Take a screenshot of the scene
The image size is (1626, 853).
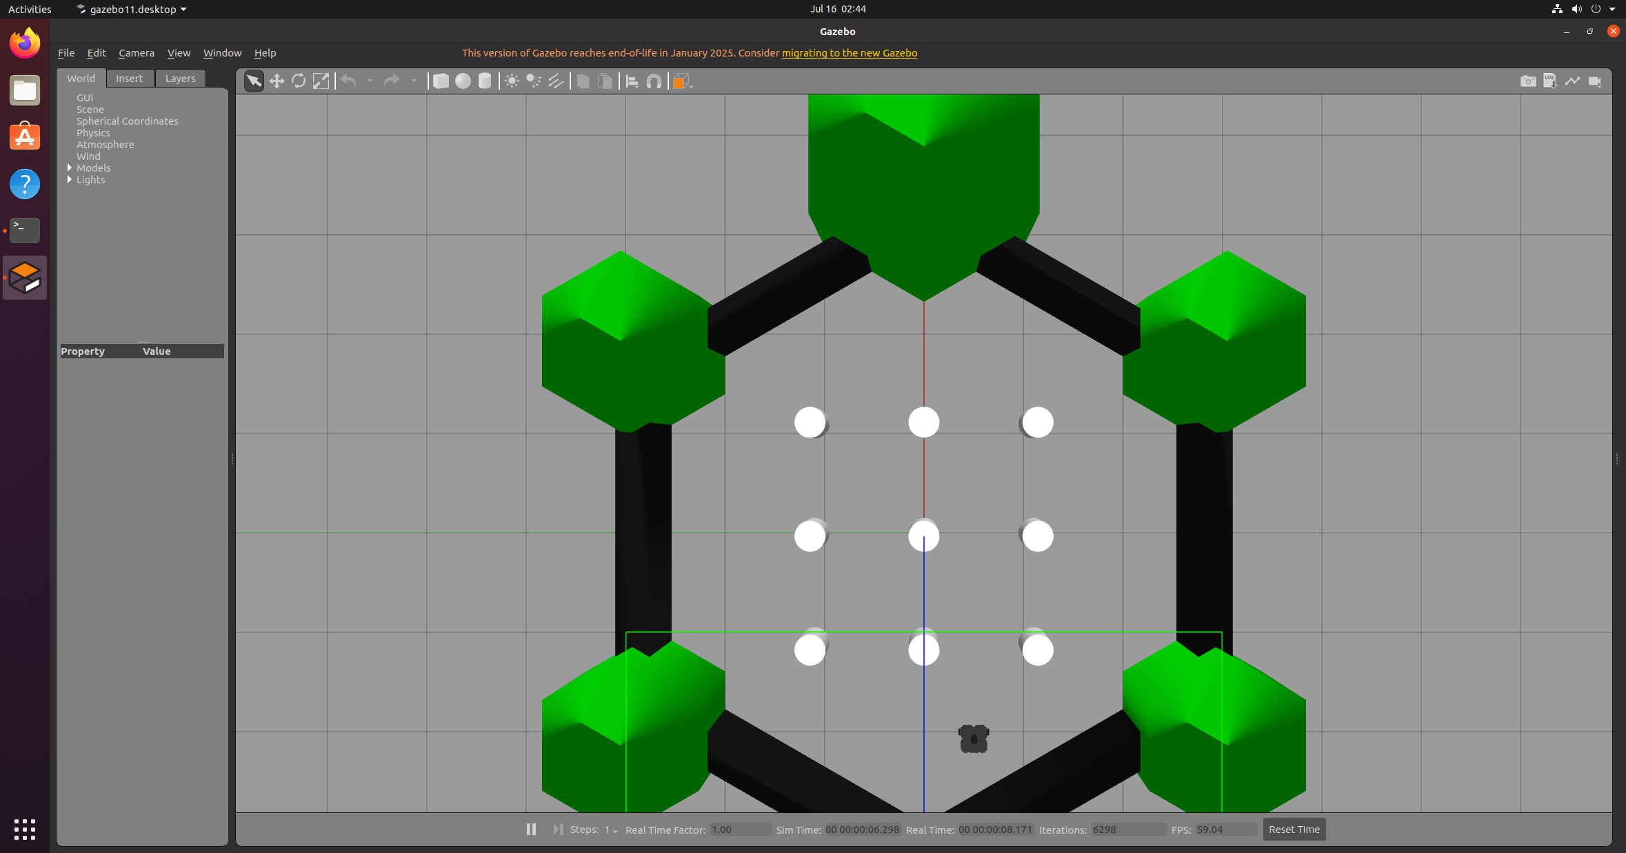coord(1528,81)
